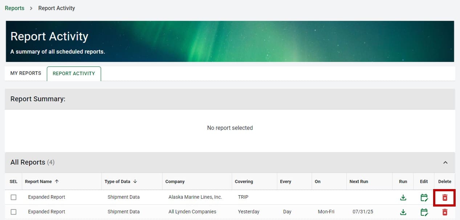The width and height of the screenshot is (460, 220).
Task: Download the All Lynden Companies report results
Action: (403, 212)
